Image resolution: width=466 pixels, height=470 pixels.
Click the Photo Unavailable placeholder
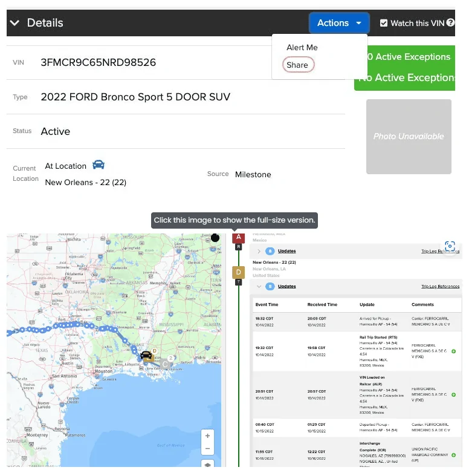coord(409,137)
